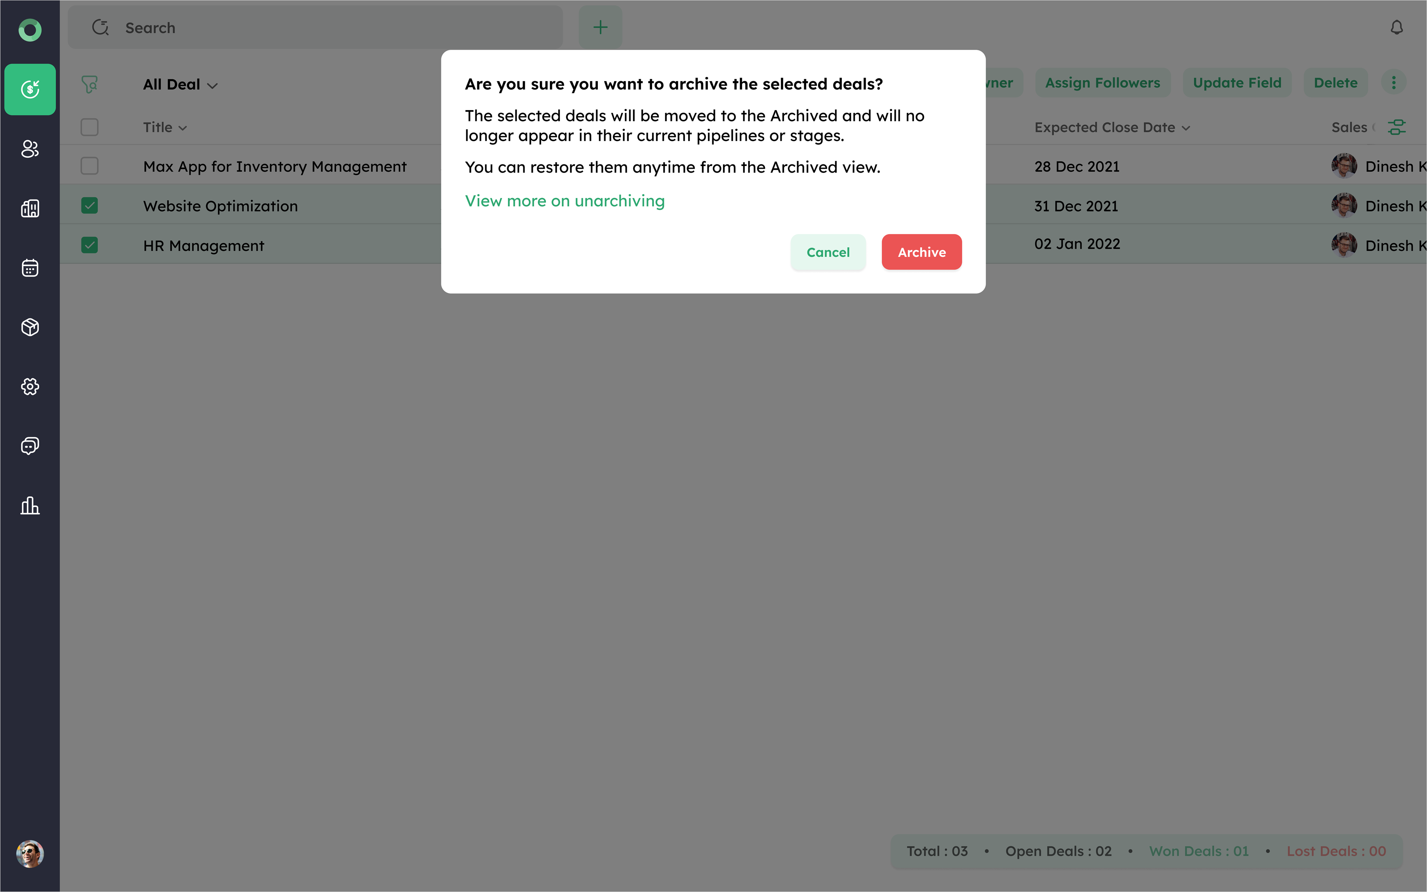
Task: Click the Update Field bulk action
Action: (x=1236, y=83)
